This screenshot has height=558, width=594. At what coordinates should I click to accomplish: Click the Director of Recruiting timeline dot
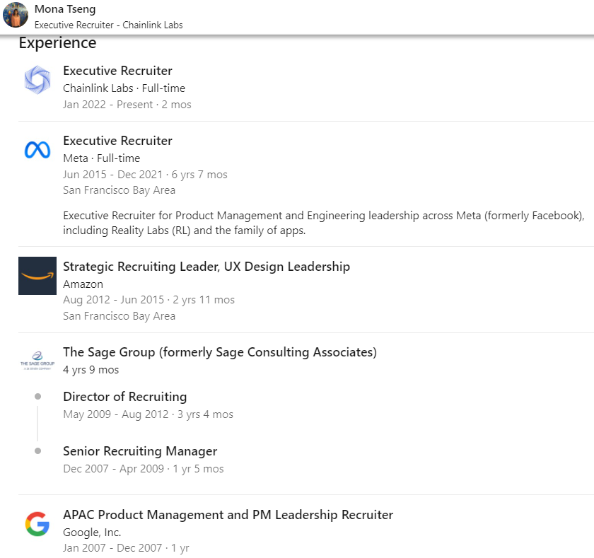point(37,397)
